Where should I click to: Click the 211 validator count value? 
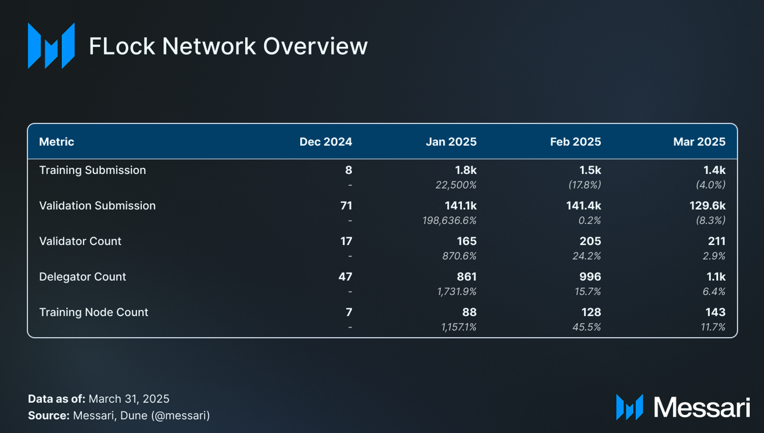(717, 241)
